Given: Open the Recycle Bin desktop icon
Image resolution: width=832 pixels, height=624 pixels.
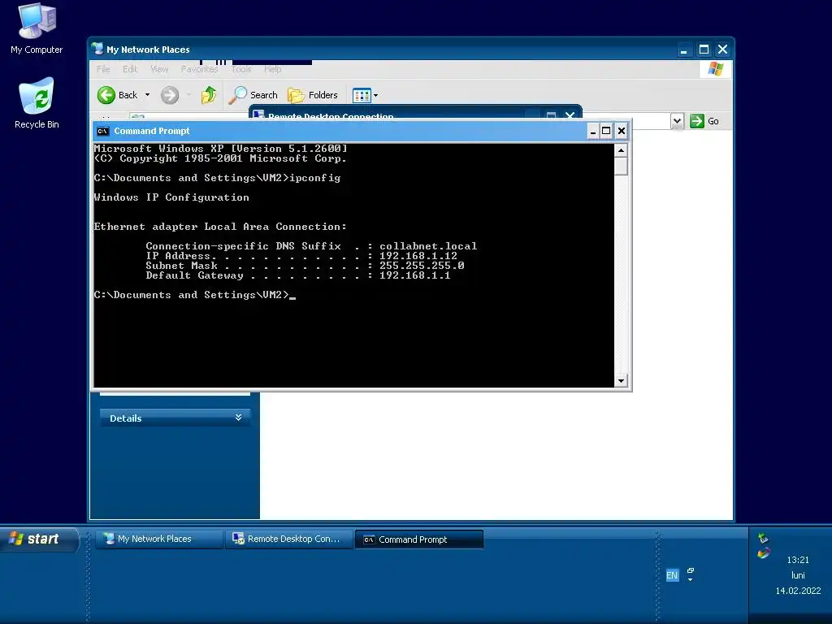Looking at the screenshot, I should point(37,103).
